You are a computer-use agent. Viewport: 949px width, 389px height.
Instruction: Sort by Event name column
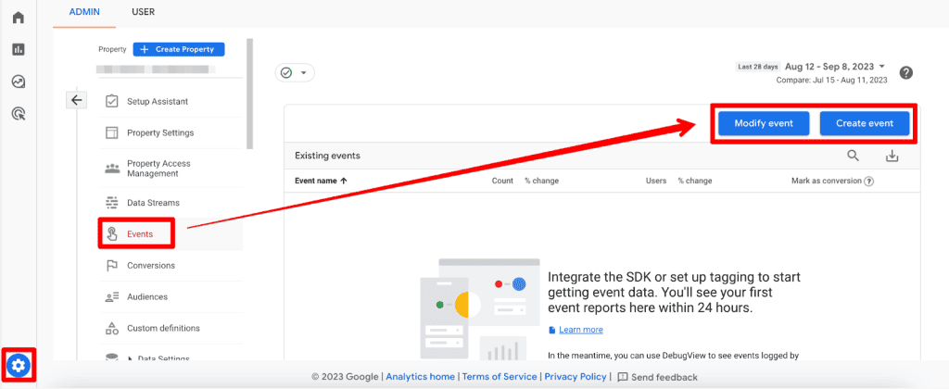[x=321, y=181]
